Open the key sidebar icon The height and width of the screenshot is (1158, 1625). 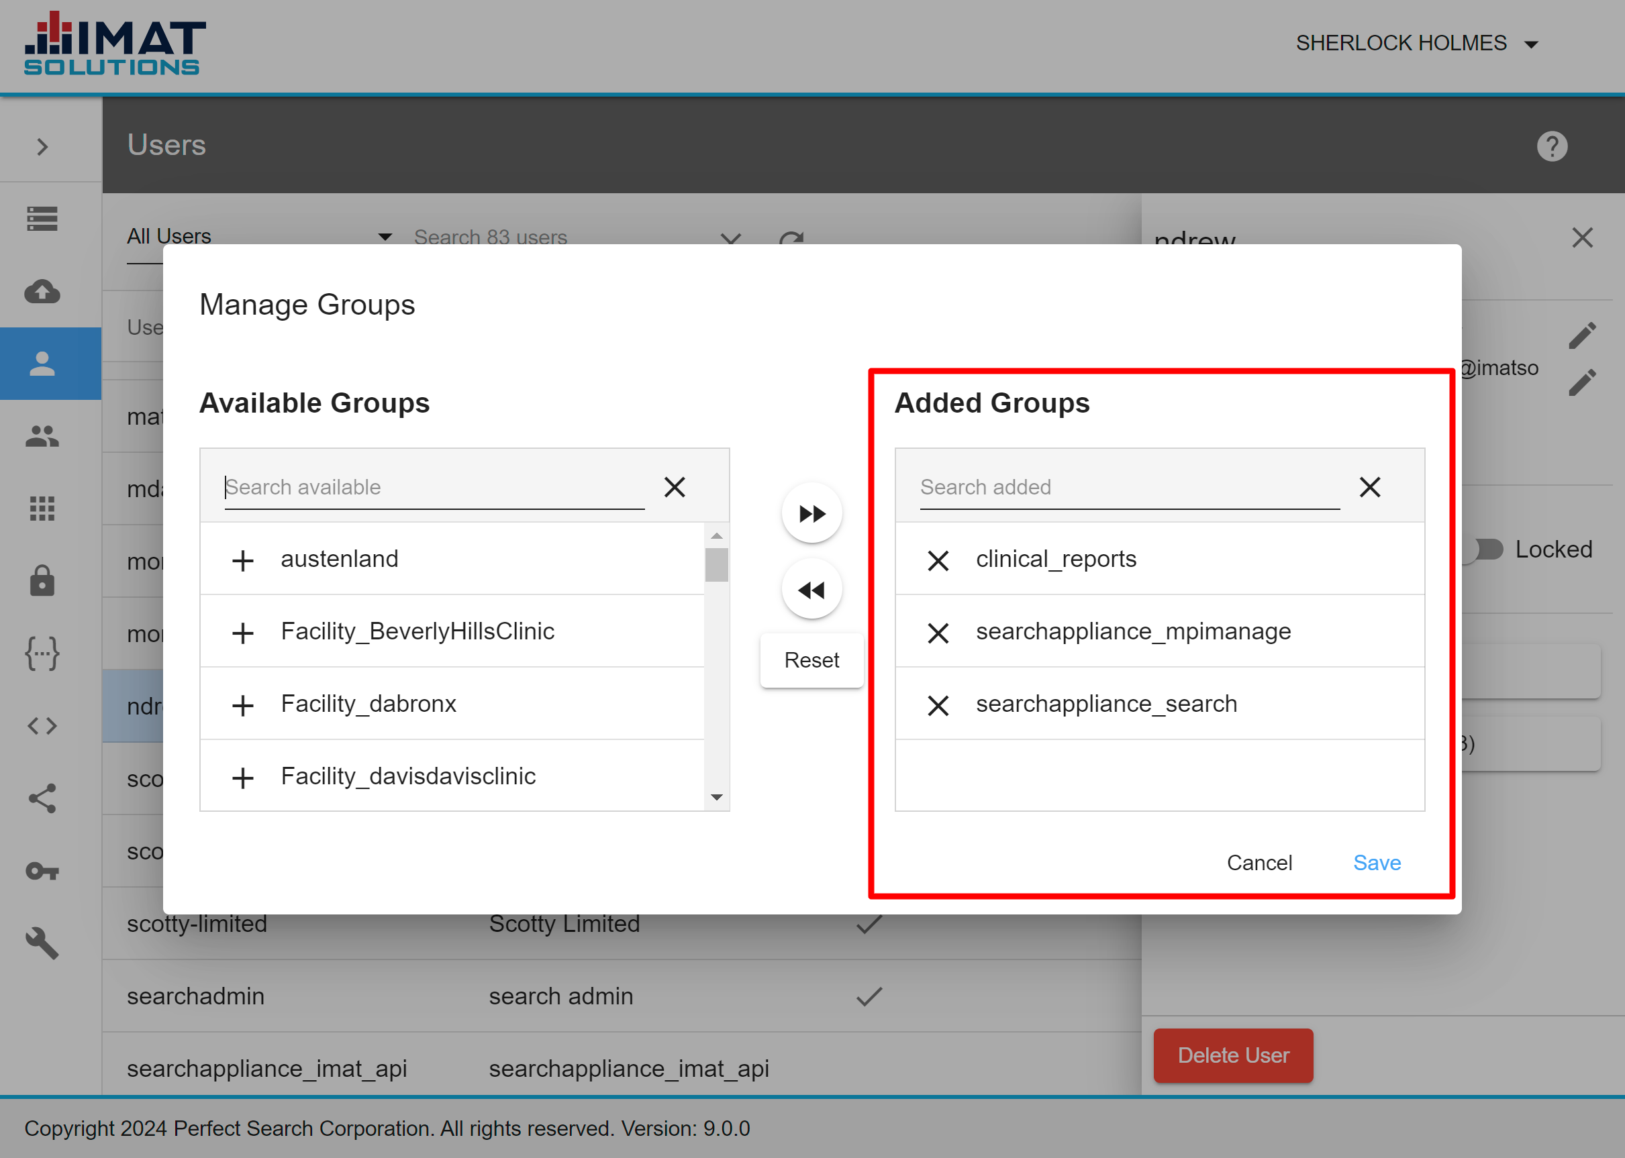click(42, 871)
